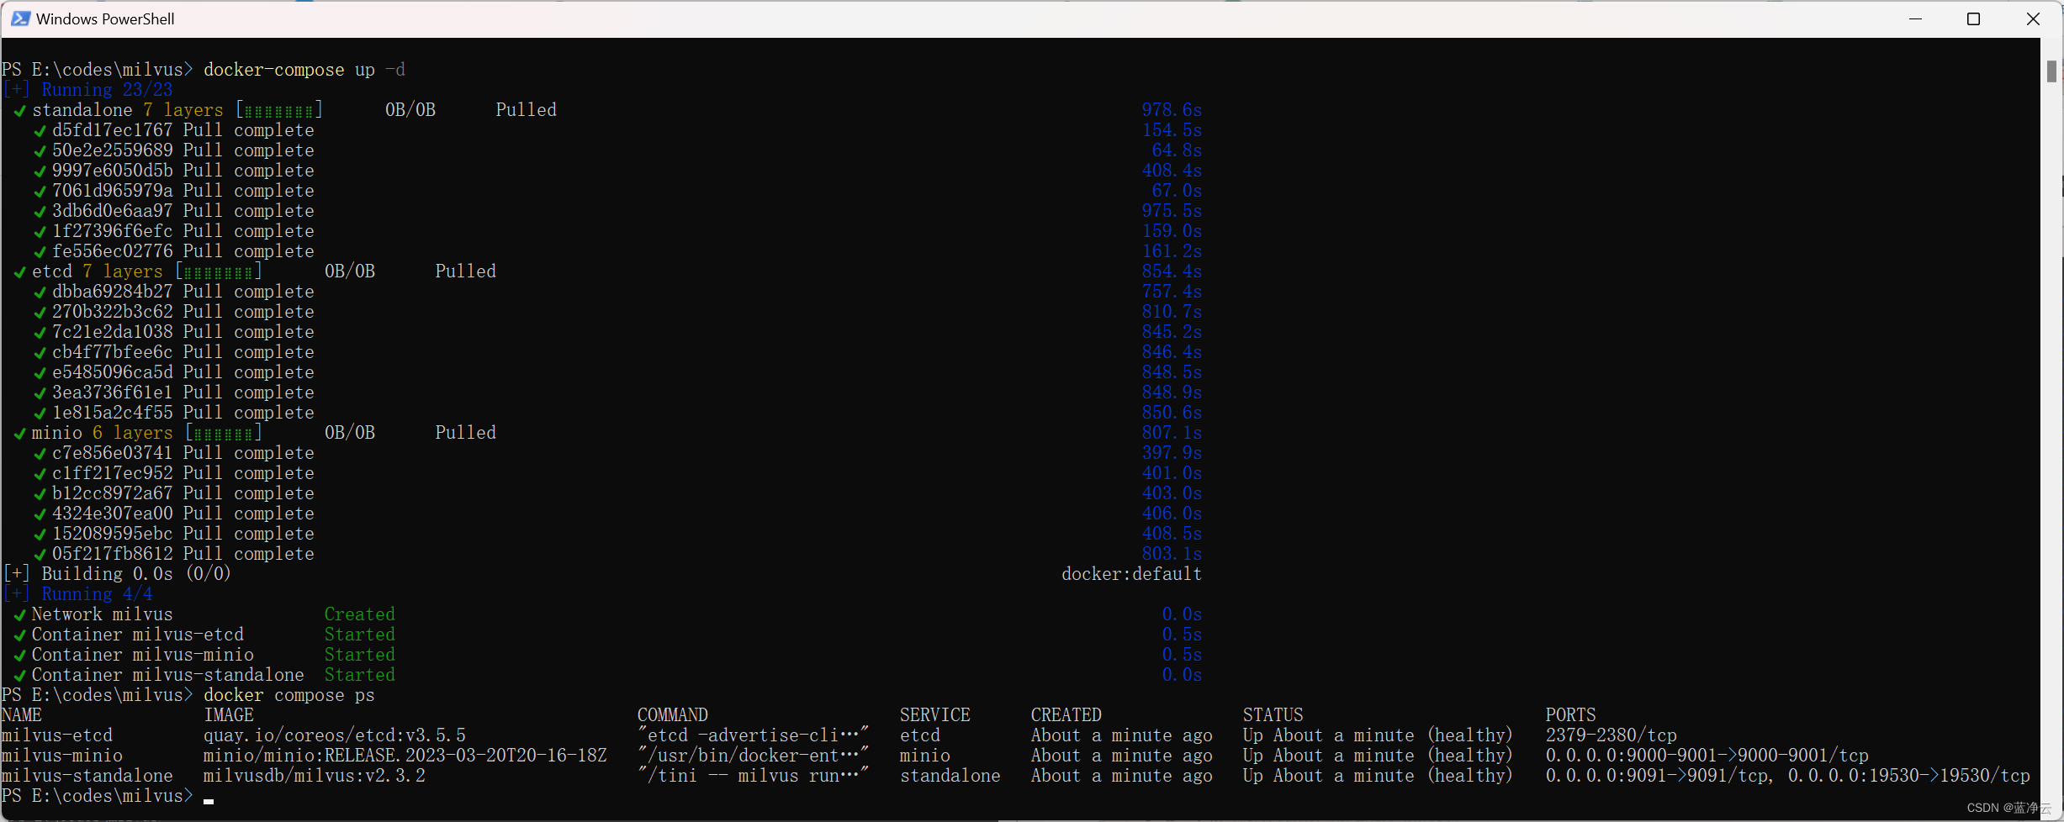Click the 'etcd 7 layers' pull row
The width and height of the screenshot is (2064, 822).
click(x=256, y=271)
